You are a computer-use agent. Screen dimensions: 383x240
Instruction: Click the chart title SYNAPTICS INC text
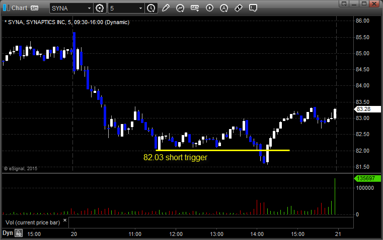pos(46,22)
